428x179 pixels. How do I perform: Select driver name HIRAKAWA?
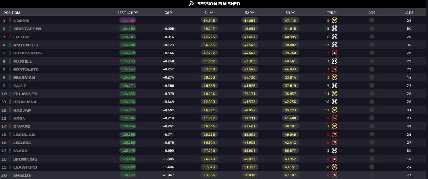point(25,102)
